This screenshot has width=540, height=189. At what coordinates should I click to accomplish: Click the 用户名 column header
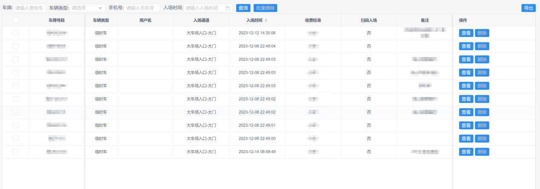point(145,20)
